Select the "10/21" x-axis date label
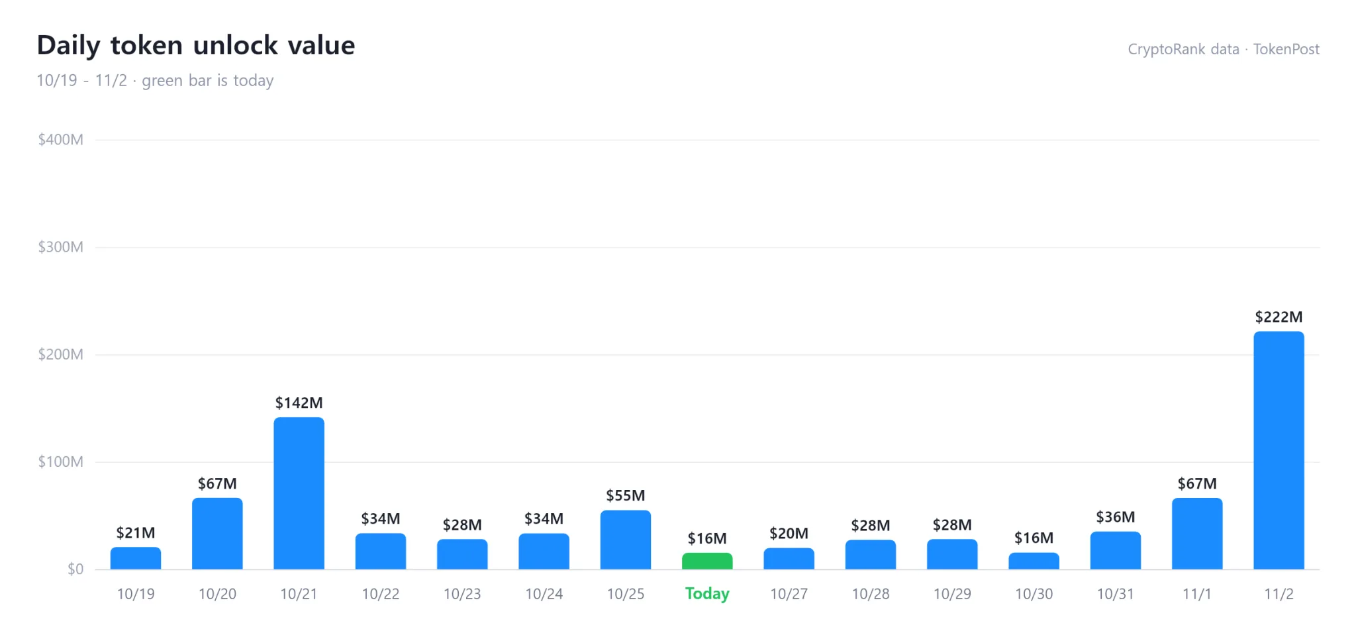 pyautogui.click(x=299, y=594)
